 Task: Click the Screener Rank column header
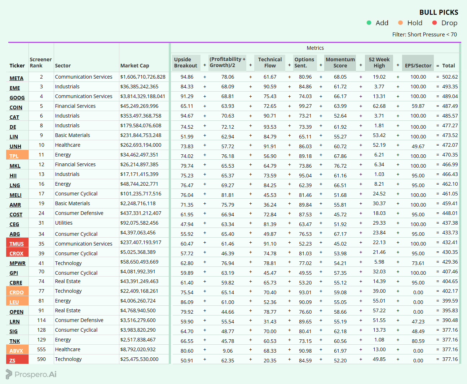pyautogui.click(x=40, y=63)
